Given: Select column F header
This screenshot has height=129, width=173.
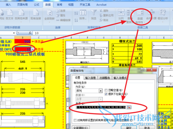Looking at the screenshot, I should 88,37.
